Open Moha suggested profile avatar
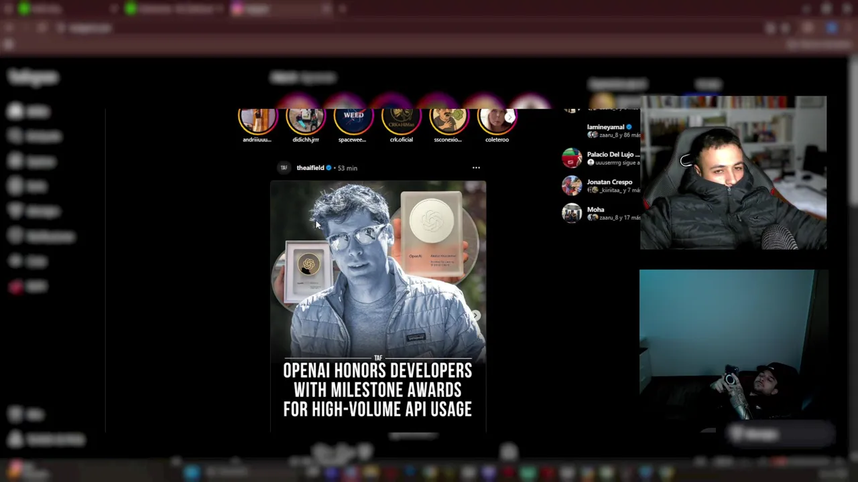The height and width of the screenshot is (482, 858). (572, 213)
